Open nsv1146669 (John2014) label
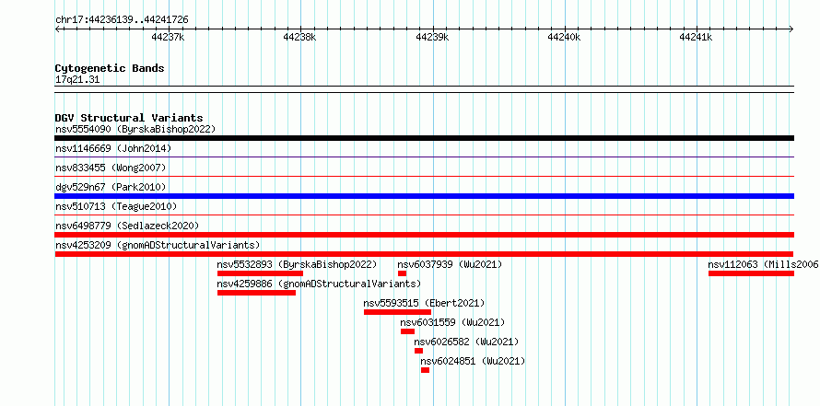The image size is (820, 406). click(113, 148)
